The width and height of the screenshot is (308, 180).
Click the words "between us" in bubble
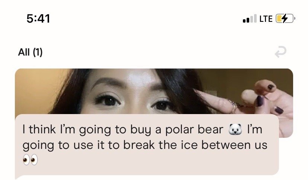coord(235,145)
